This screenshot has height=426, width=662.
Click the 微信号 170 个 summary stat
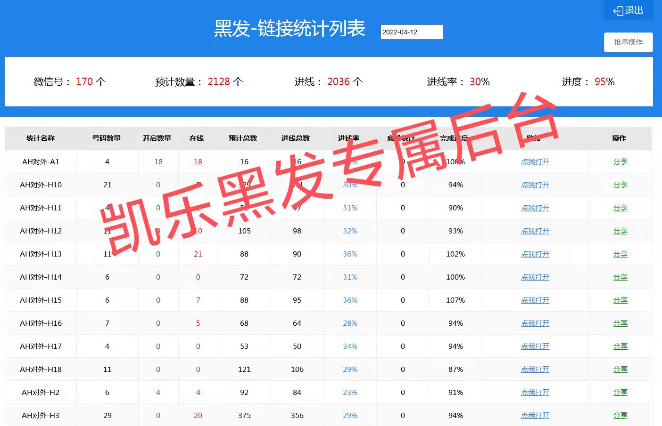69,82
